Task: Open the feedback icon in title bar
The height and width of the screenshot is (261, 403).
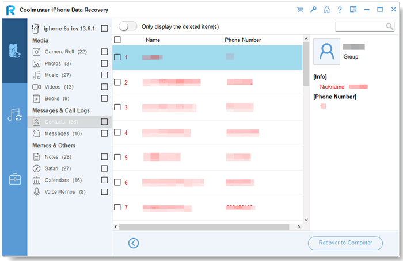Action: (x=353, y=10)
